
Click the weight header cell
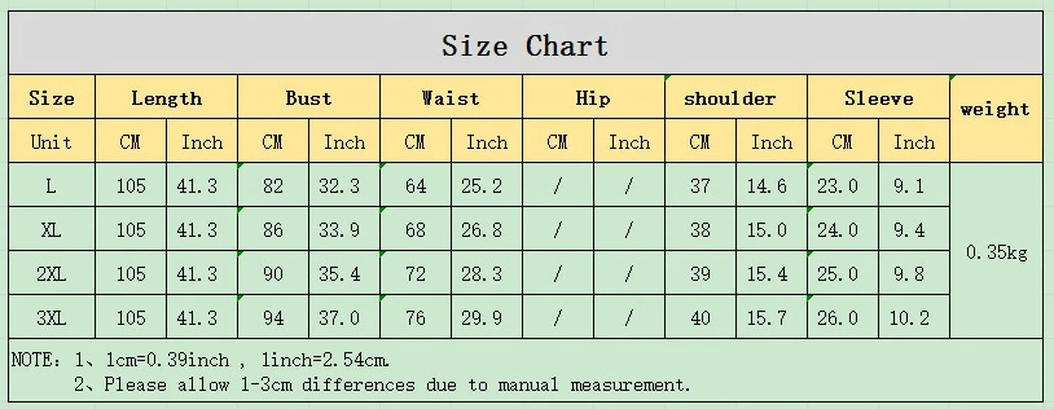click(x=995, y=109)
